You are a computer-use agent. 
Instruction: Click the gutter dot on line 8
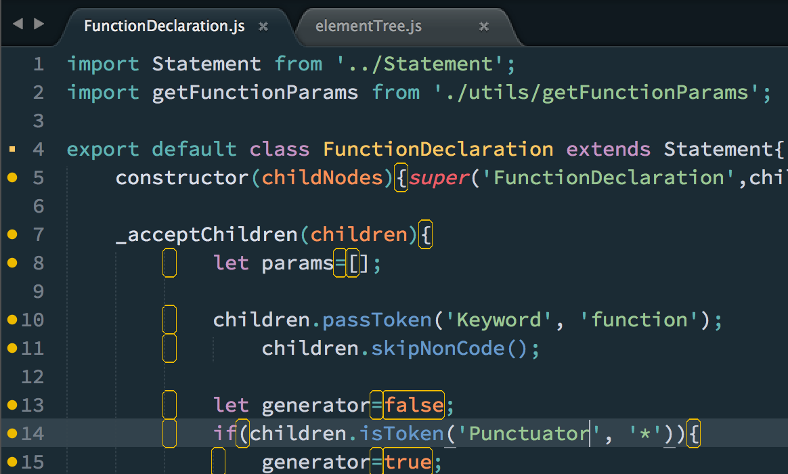12,263
